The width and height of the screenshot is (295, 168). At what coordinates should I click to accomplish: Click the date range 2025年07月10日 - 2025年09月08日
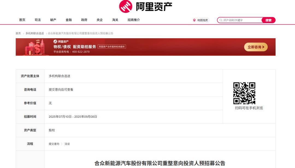(73, 117)
